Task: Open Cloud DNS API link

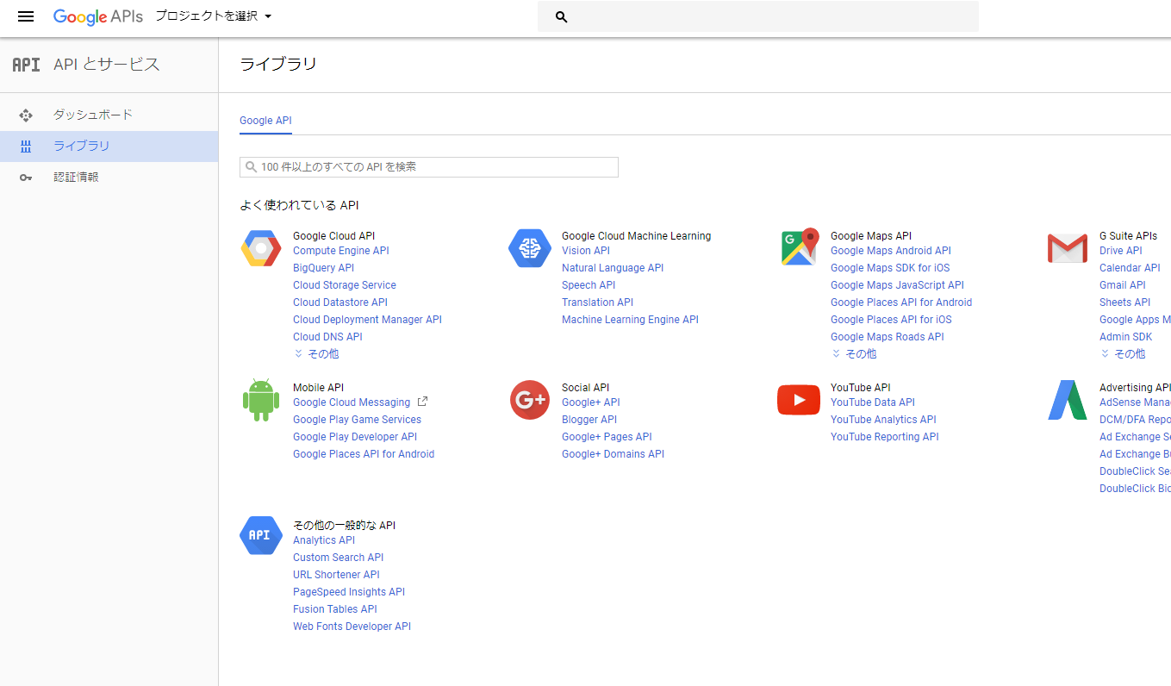Action: click(x=327, y=337)
